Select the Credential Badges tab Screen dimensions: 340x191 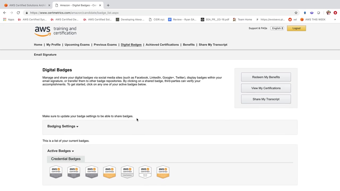point(66,159)
